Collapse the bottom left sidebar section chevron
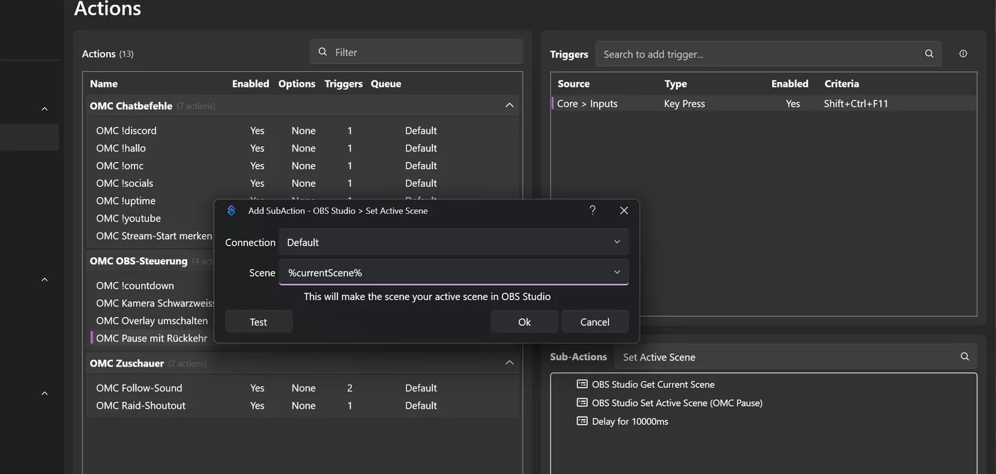 pos(44,393)
